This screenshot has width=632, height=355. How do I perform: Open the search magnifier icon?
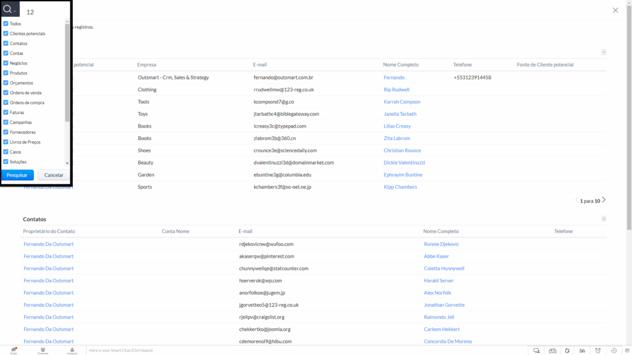[7, 9]
